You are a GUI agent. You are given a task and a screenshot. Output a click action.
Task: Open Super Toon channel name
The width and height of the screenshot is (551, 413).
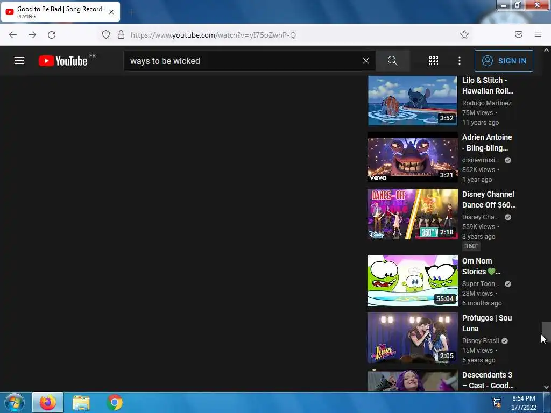(481, 284)
